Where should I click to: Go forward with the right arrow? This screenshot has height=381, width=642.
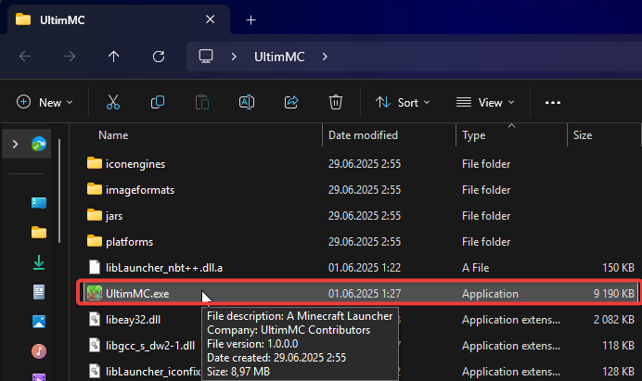click(70, 57)
